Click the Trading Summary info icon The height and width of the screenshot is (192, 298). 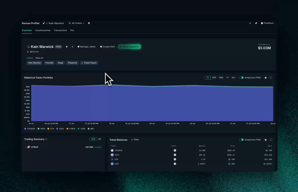(x=46, y=139)
